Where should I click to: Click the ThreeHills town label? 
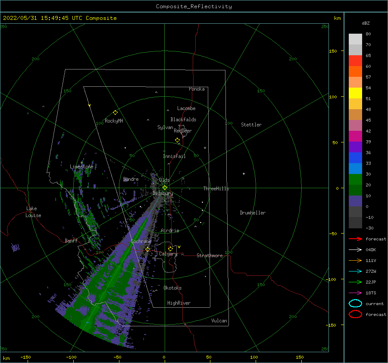point(216,189)
